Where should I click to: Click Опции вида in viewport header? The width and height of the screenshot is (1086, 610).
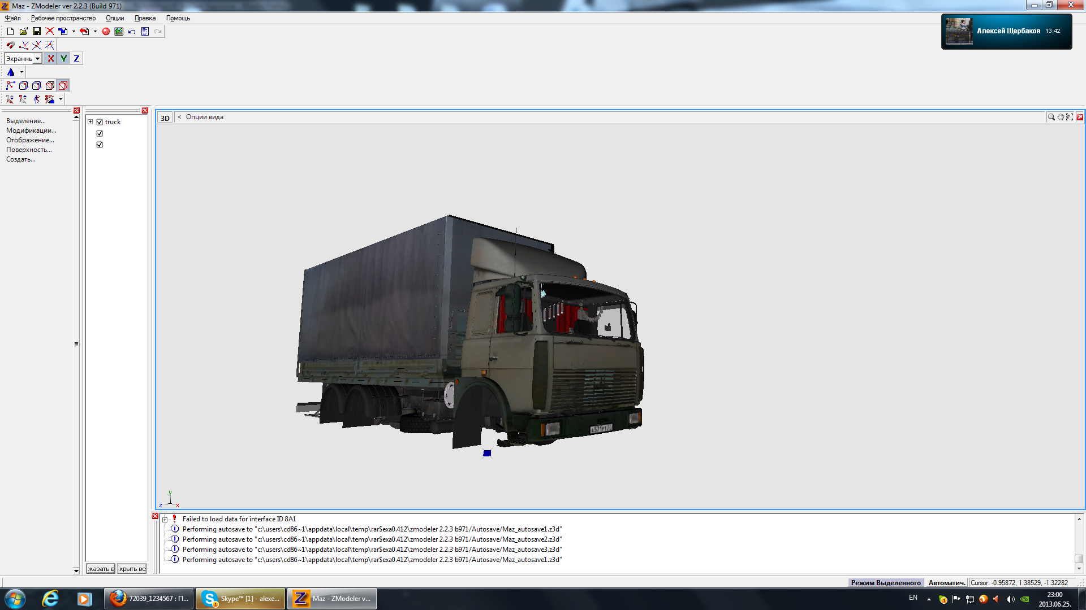click(x=204, y=117)
